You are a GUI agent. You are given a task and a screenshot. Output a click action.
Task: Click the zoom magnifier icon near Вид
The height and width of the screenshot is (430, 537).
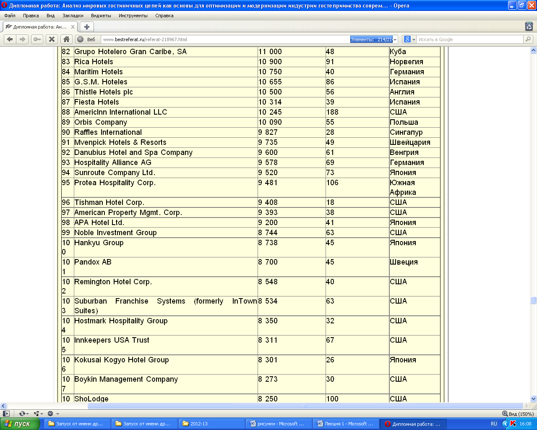[505, 414]
